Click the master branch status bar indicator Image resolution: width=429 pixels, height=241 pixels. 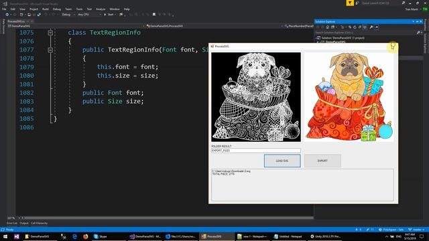pos(416,230)
